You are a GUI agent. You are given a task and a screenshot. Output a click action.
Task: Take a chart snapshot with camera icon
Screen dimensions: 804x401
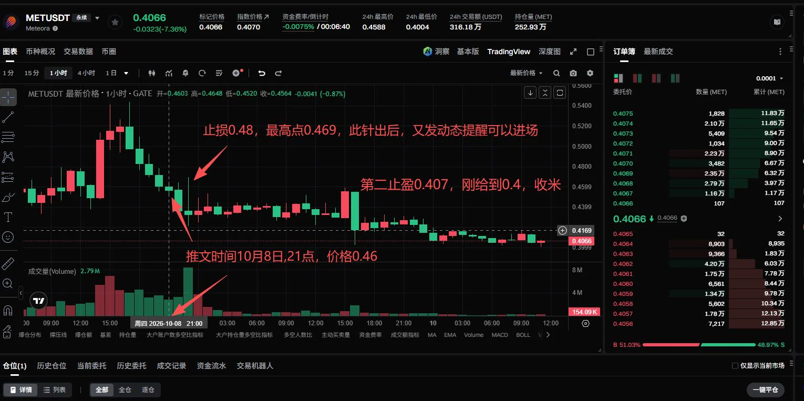coord(573,73)
